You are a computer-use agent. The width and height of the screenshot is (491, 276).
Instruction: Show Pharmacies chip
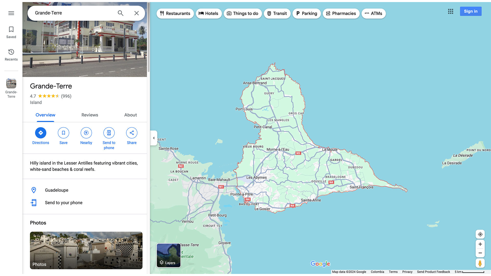pos(341,13)
